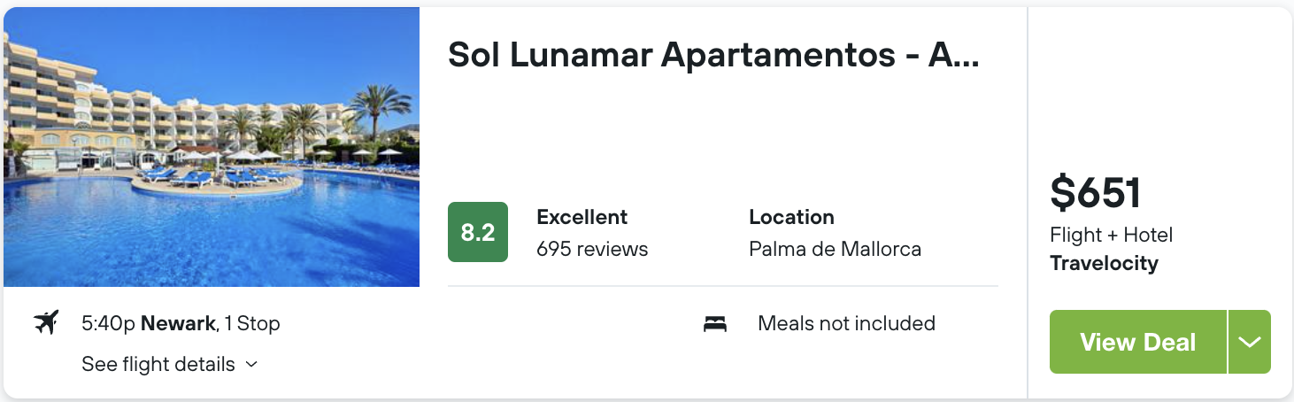Click the bed icon beside meals info

pos(715,324)
